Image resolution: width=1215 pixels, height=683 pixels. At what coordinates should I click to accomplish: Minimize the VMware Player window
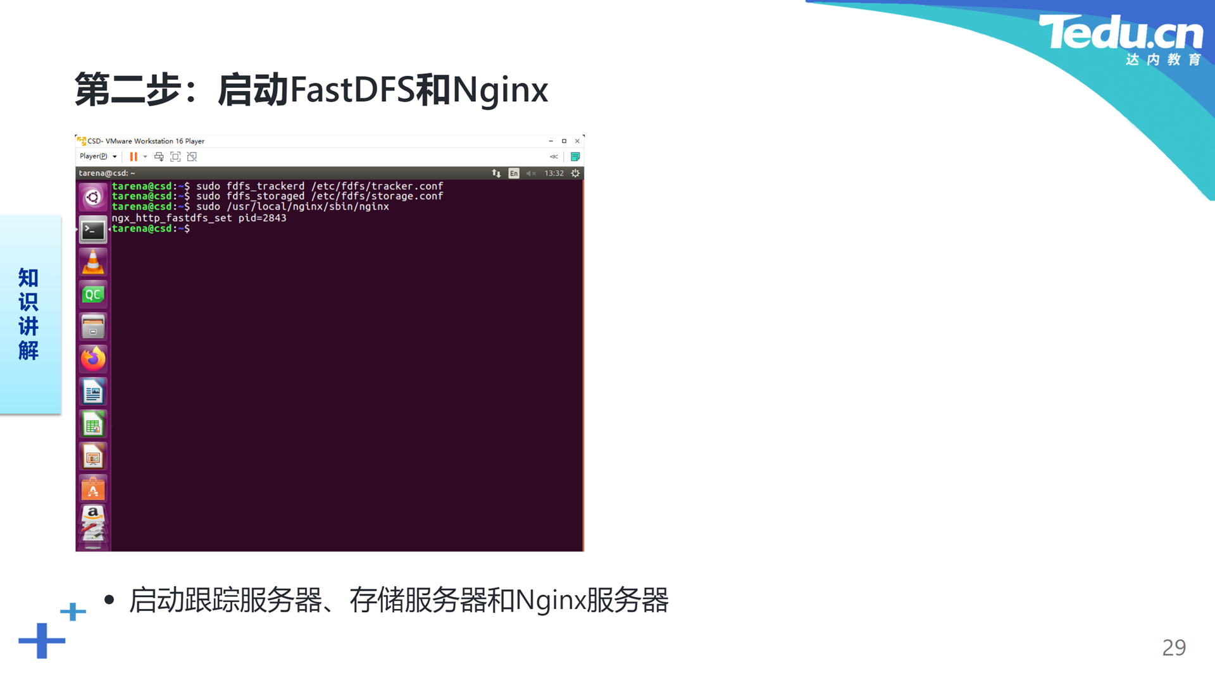[551, 141]
